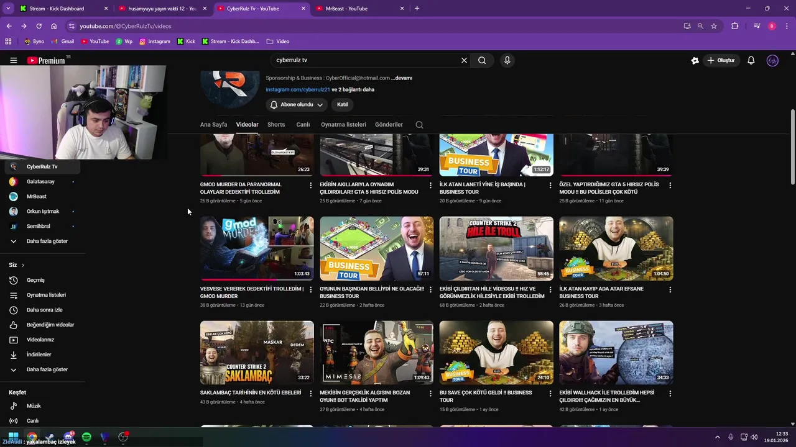Open options for İLK ATAN LANETİ video
Screen dimensions: 796x447
pos(550,185)
